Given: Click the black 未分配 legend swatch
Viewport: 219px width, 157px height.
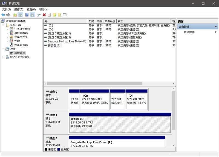Looking at the screenshot, I should pos(46,149).
